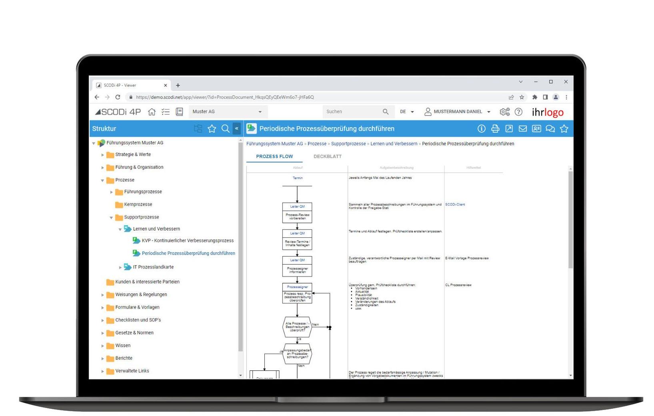Select the Gesetze & Normen folder

pyautogui.click(x=134, y=333)
